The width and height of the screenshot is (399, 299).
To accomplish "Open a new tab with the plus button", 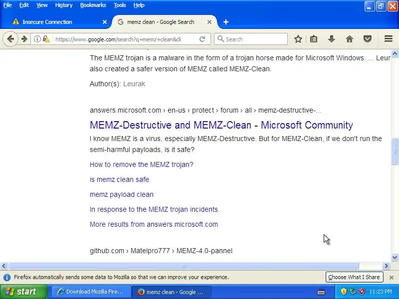I will (x=226, y=22).
